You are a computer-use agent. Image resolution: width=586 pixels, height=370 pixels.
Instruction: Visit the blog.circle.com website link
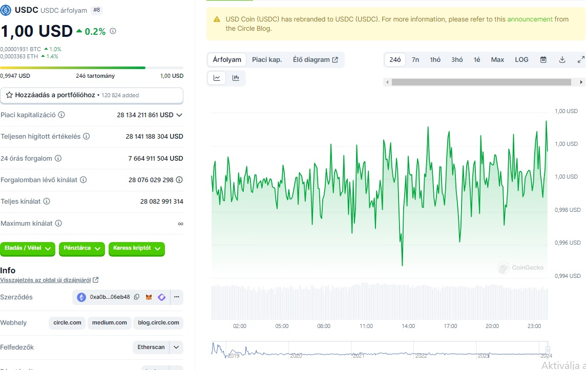[158, 322]
